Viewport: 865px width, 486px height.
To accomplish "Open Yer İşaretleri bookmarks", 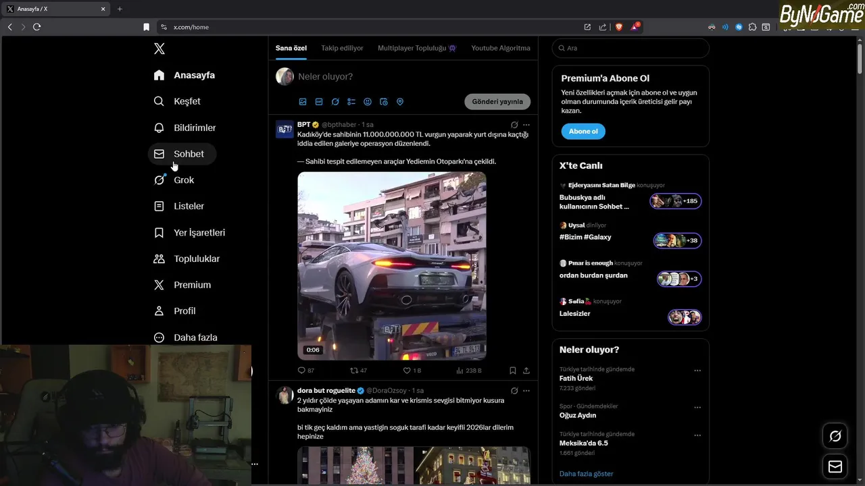I will tap(190, 232).
